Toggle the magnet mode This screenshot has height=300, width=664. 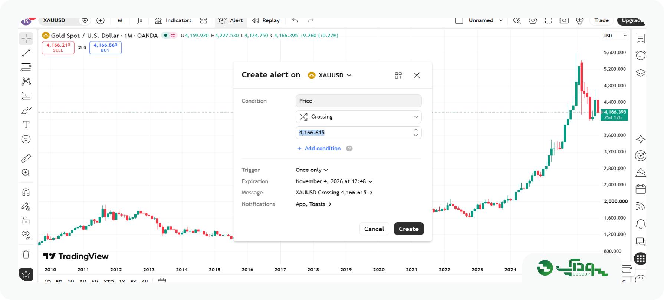[x=26, y=192]
